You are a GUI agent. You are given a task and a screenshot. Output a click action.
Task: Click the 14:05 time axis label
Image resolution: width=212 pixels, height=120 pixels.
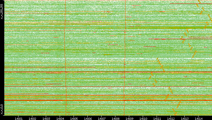click(x=74, y=119)
